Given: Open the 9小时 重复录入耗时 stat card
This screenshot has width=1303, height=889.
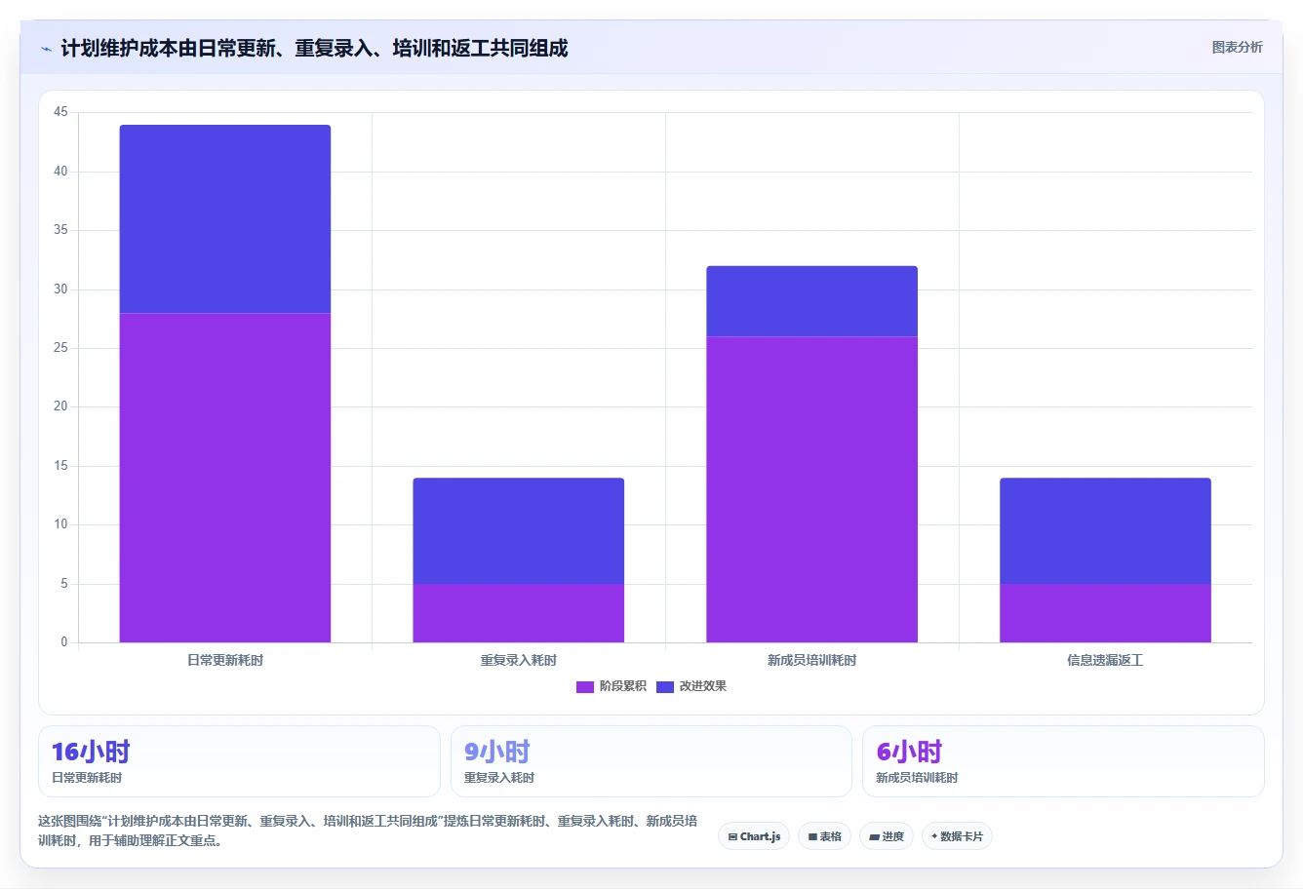Looking at the screenshot, I should point(651,761).
